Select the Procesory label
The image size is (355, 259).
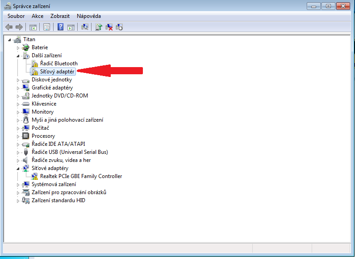pos(43,136)
